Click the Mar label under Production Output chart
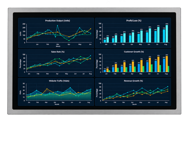The image size is (190, 144). tap(58, 44)
